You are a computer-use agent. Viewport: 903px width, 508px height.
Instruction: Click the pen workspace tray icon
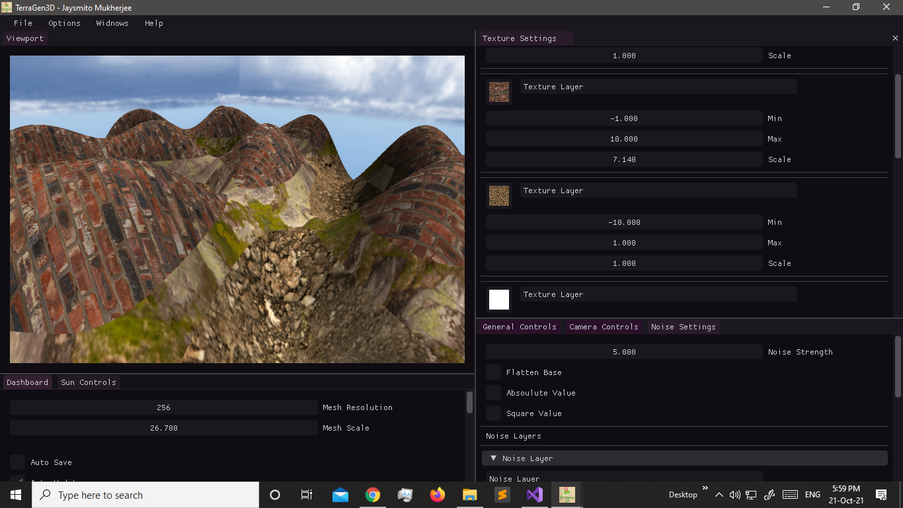(769, 495)
